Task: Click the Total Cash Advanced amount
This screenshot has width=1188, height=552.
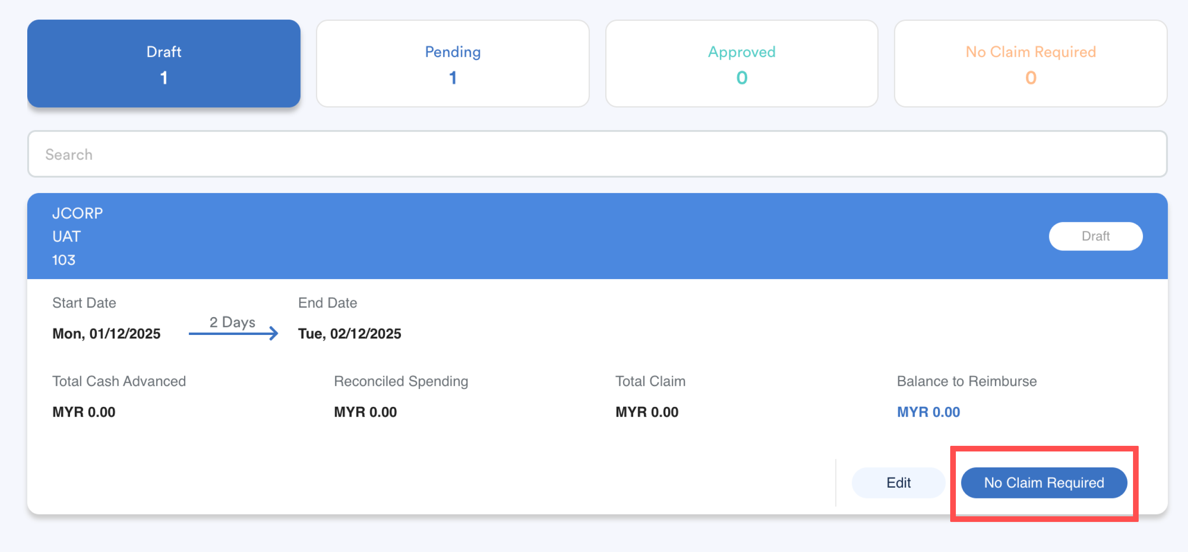Action: click(84, 412)
